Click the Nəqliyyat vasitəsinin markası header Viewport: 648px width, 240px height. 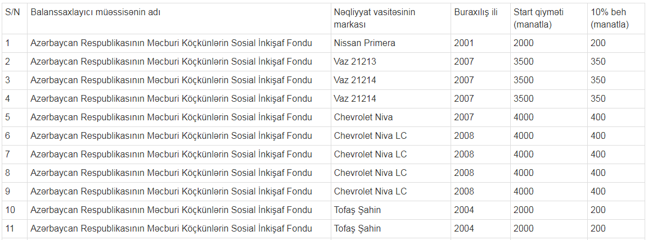coord(374,19)
